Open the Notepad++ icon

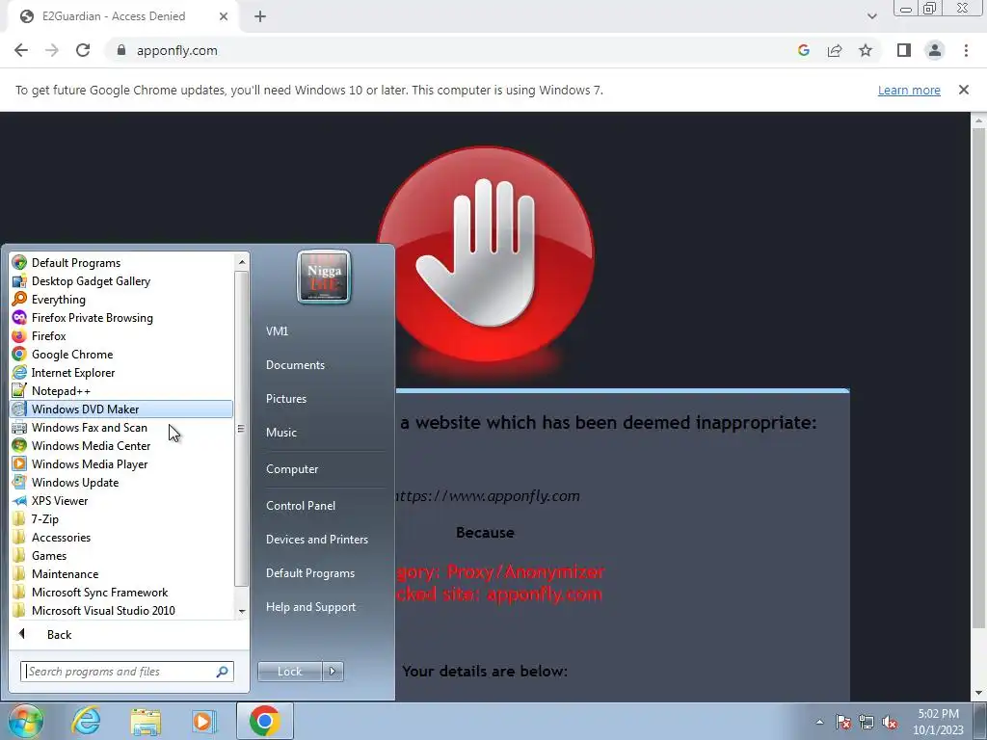tap(19, 390)
